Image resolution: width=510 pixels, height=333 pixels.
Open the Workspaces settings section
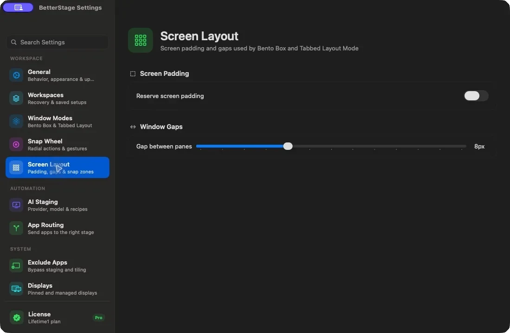[x=57, y=99]
